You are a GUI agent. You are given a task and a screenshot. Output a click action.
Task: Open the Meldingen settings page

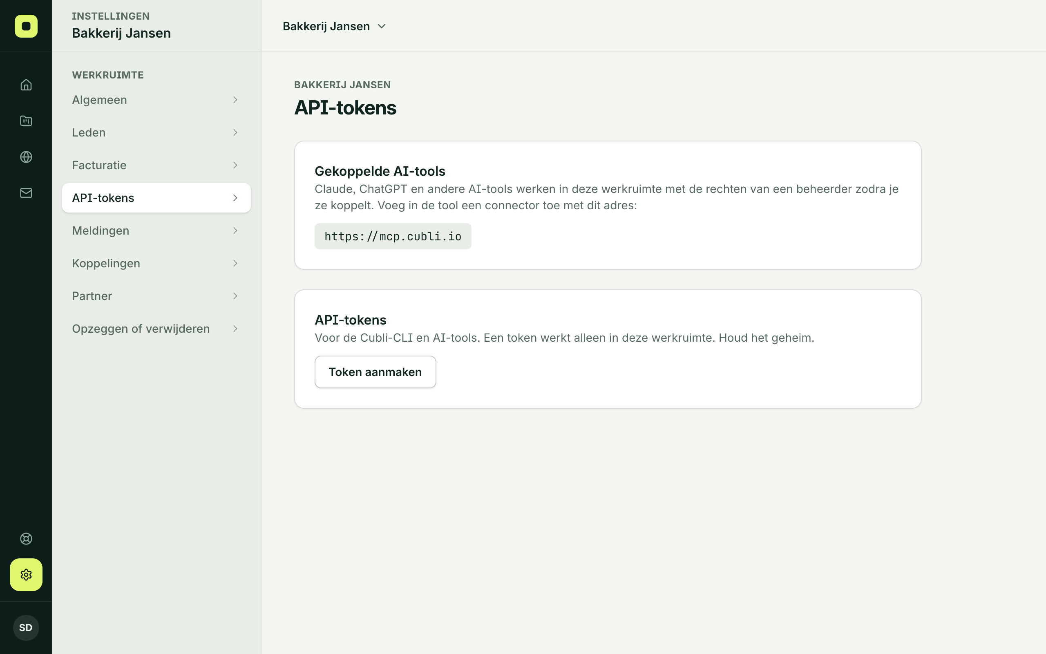[156, 231]
